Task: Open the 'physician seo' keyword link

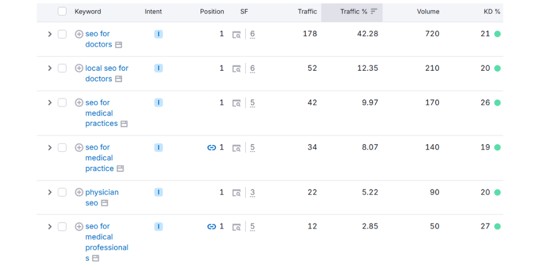Action: tap(102, 197)
